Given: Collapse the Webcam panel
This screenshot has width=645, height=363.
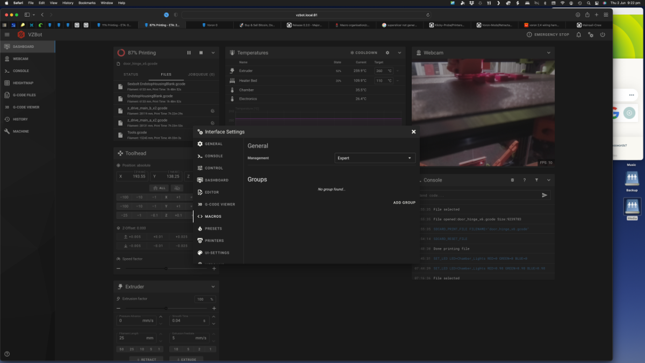Looking at the screenshot, I should tap(549, 53).
